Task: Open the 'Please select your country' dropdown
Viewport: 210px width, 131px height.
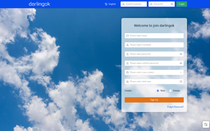Action: 154,72
